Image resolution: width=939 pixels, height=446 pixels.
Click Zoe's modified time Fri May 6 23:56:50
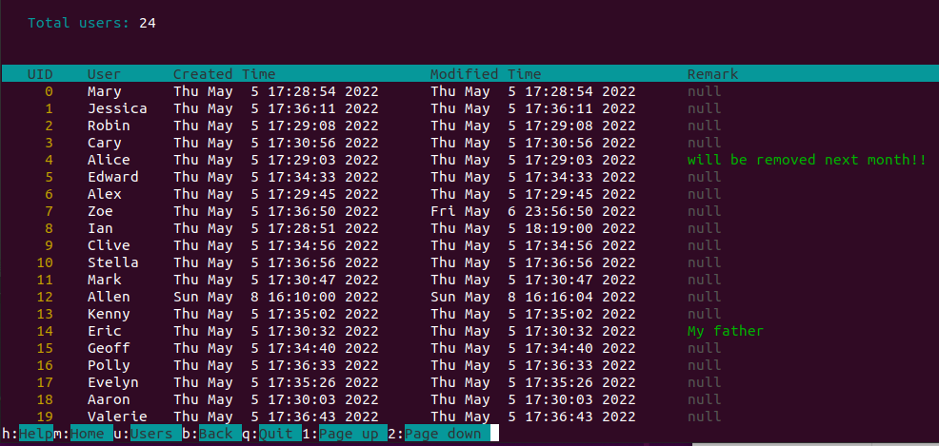click(x=533, y=211)
